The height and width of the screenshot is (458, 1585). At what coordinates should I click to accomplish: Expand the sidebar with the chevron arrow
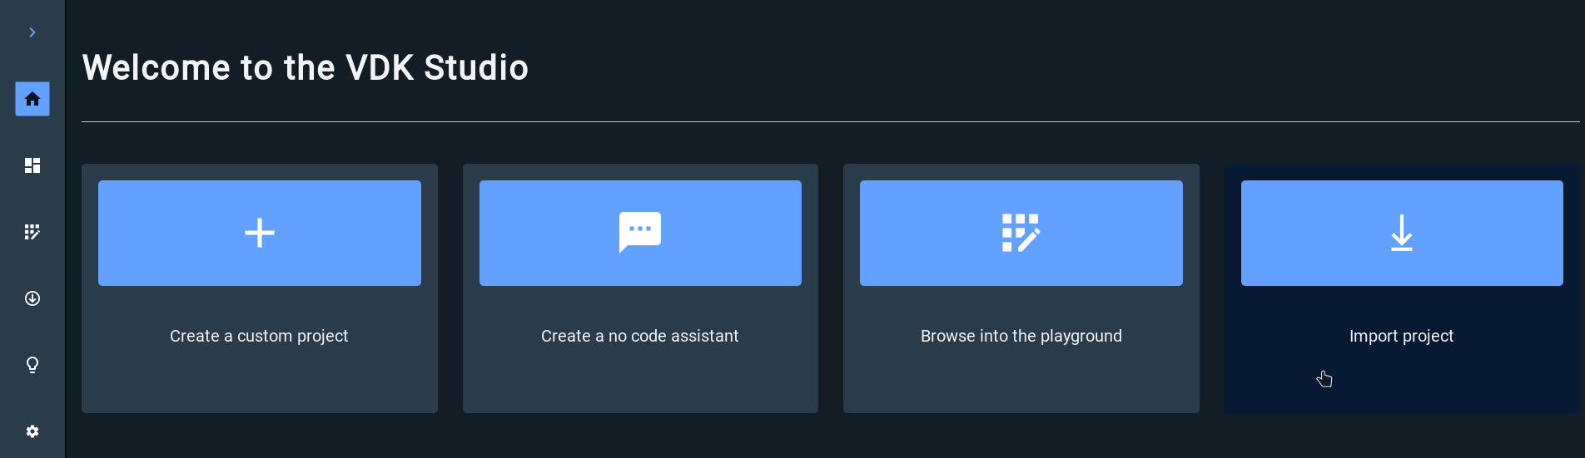point(32,32)
